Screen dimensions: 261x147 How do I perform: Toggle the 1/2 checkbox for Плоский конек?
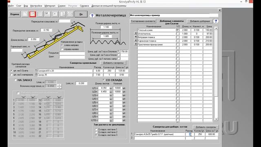[178, 30]
